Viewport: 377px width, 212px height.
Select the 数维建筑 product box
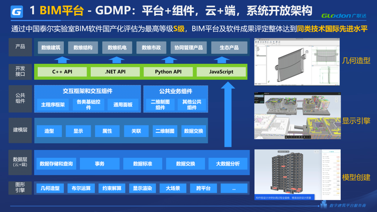[51, 47]
